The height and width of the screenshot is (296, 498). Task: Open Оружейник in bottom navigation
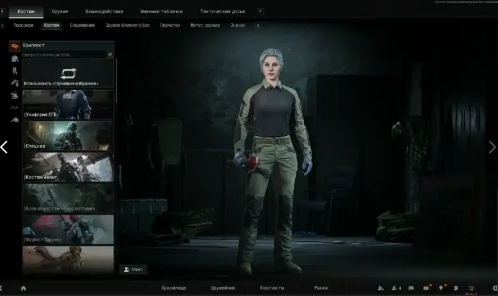[x=223, y=288]
